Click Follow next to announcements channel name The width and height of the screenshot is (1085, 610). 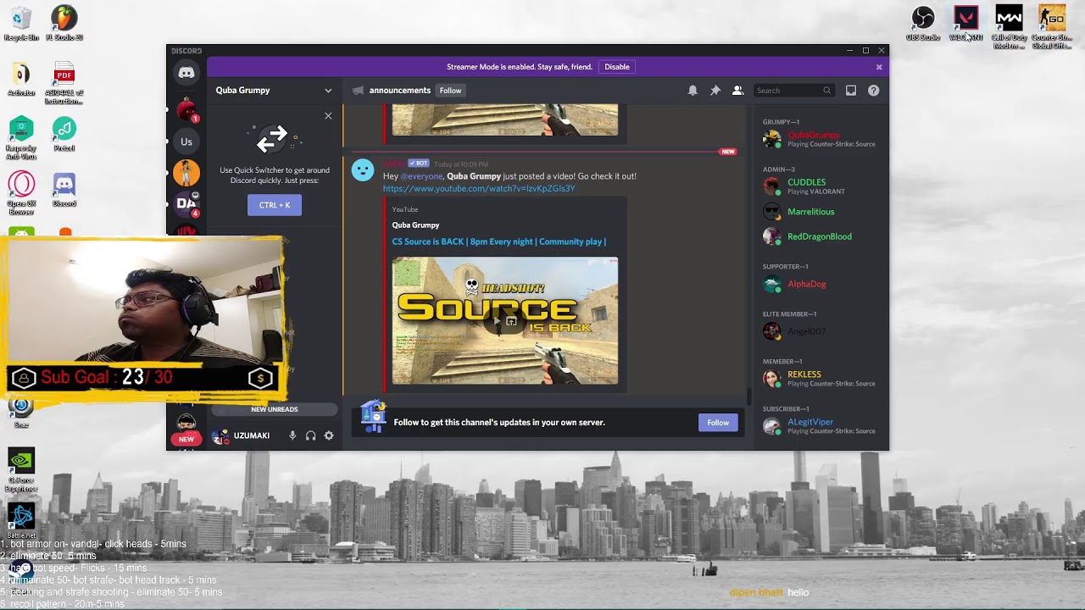coord(451,91)
